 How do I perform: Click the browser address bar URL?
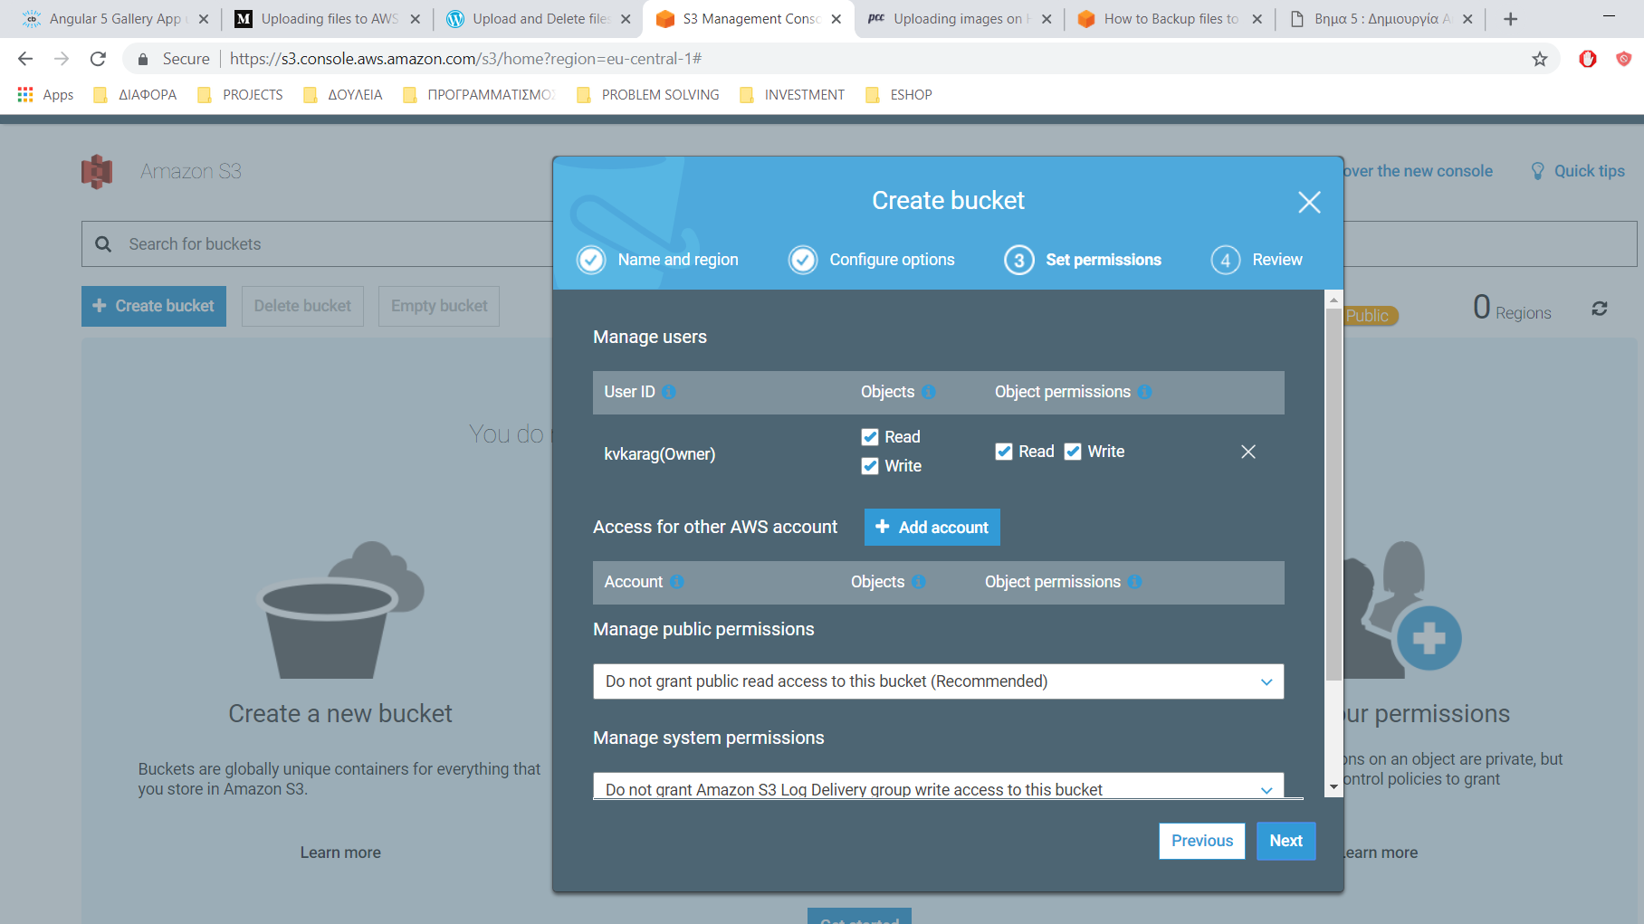coord(465,59)
